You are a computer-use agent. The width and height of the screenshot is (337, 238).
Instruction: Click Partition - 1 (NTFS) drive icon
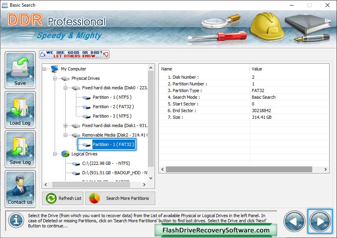click(x=87, y=98)
